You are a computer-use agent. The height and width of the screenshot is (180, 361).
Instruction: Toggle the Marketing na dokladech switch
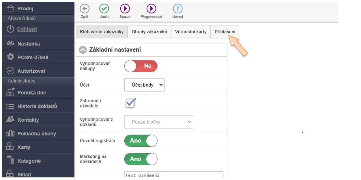tap(141, 159)
